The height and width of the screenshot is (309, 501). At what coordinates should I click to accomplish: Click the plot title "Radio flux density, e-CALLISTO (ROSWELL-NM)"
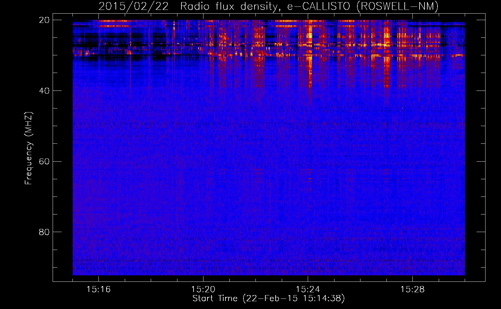click(309, 6)
